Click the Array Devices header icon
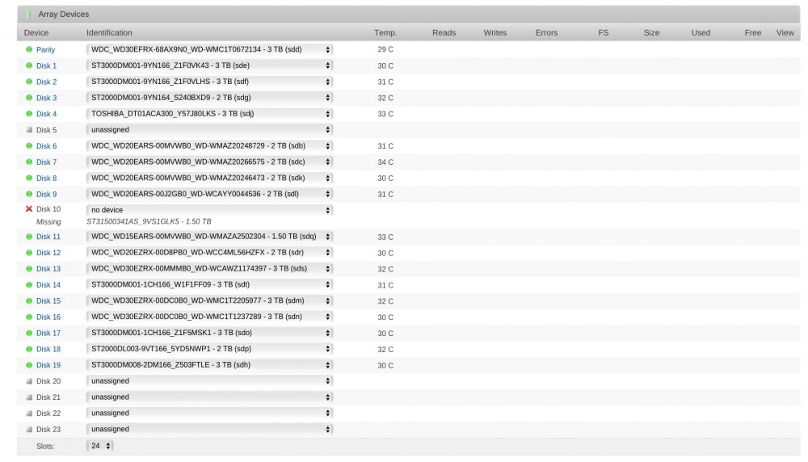Viewport: 808px width, 462px height. 29,15
